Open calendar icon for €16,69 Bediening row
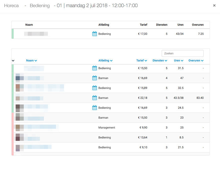This screenshot has width=220, height=172. (94, 108)
